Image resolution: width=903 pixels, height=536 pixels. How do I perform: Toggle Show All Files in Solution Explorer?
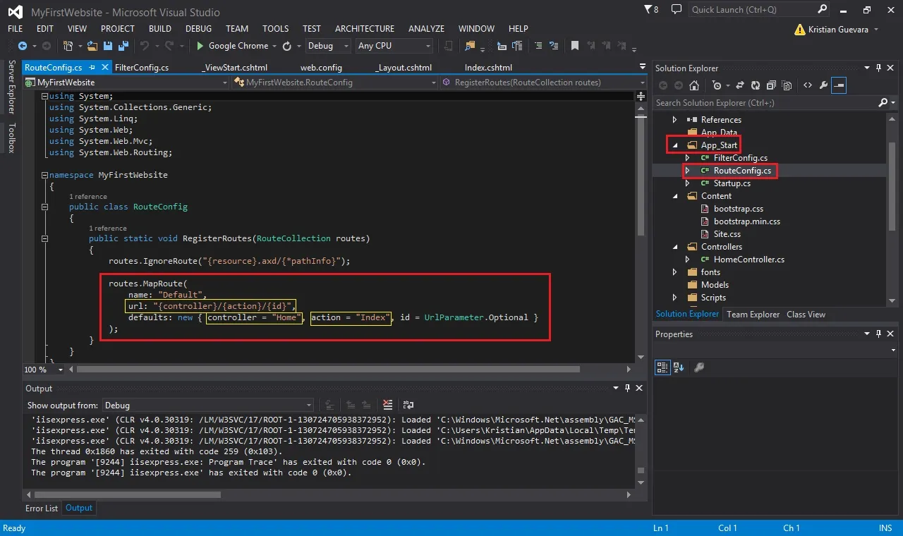coord(787,85)
